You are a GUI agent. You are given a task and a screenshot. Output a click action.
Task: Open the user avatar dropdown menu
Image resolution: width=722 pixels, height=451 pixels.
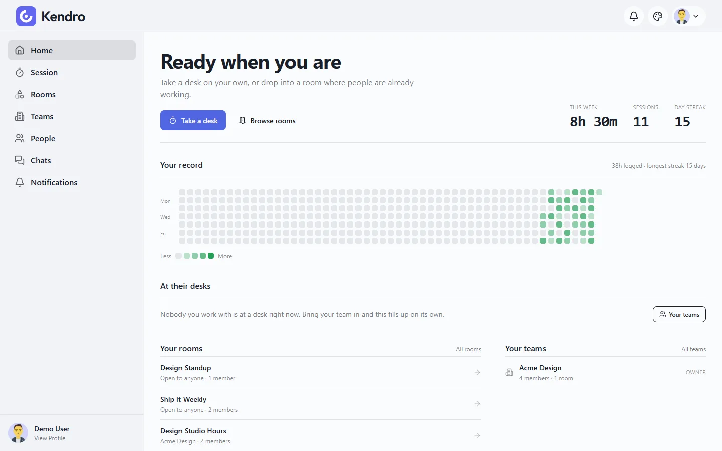coord(688,16)
